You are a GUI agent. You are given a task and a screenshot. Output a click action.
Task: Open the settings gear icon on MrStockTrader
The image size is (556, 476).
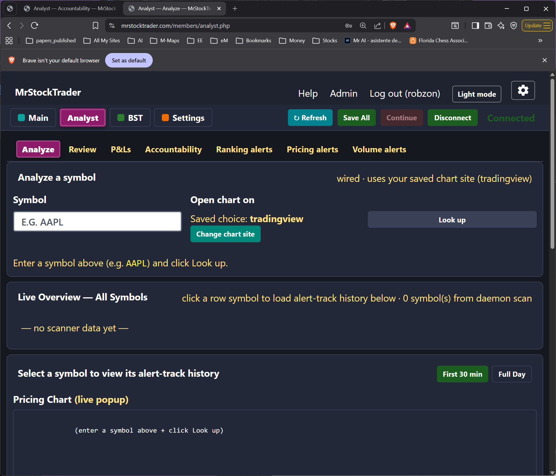point(523,90)
